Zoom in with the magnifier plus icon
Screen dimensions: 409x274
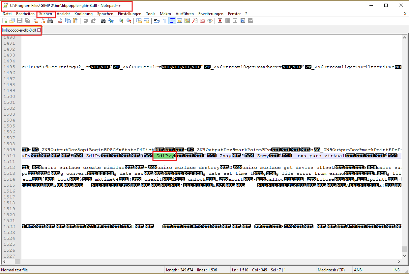121,21
